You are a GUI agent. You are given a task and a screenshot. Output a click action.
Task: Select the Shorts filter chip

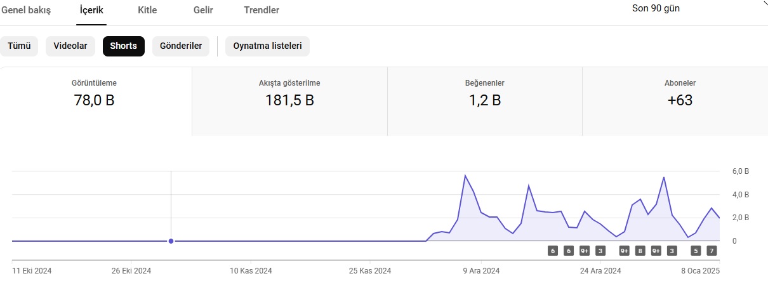(124, 46)
